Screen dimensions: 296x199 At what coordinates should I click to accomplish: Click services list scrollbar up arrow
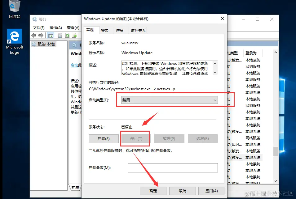coord(276,53)
